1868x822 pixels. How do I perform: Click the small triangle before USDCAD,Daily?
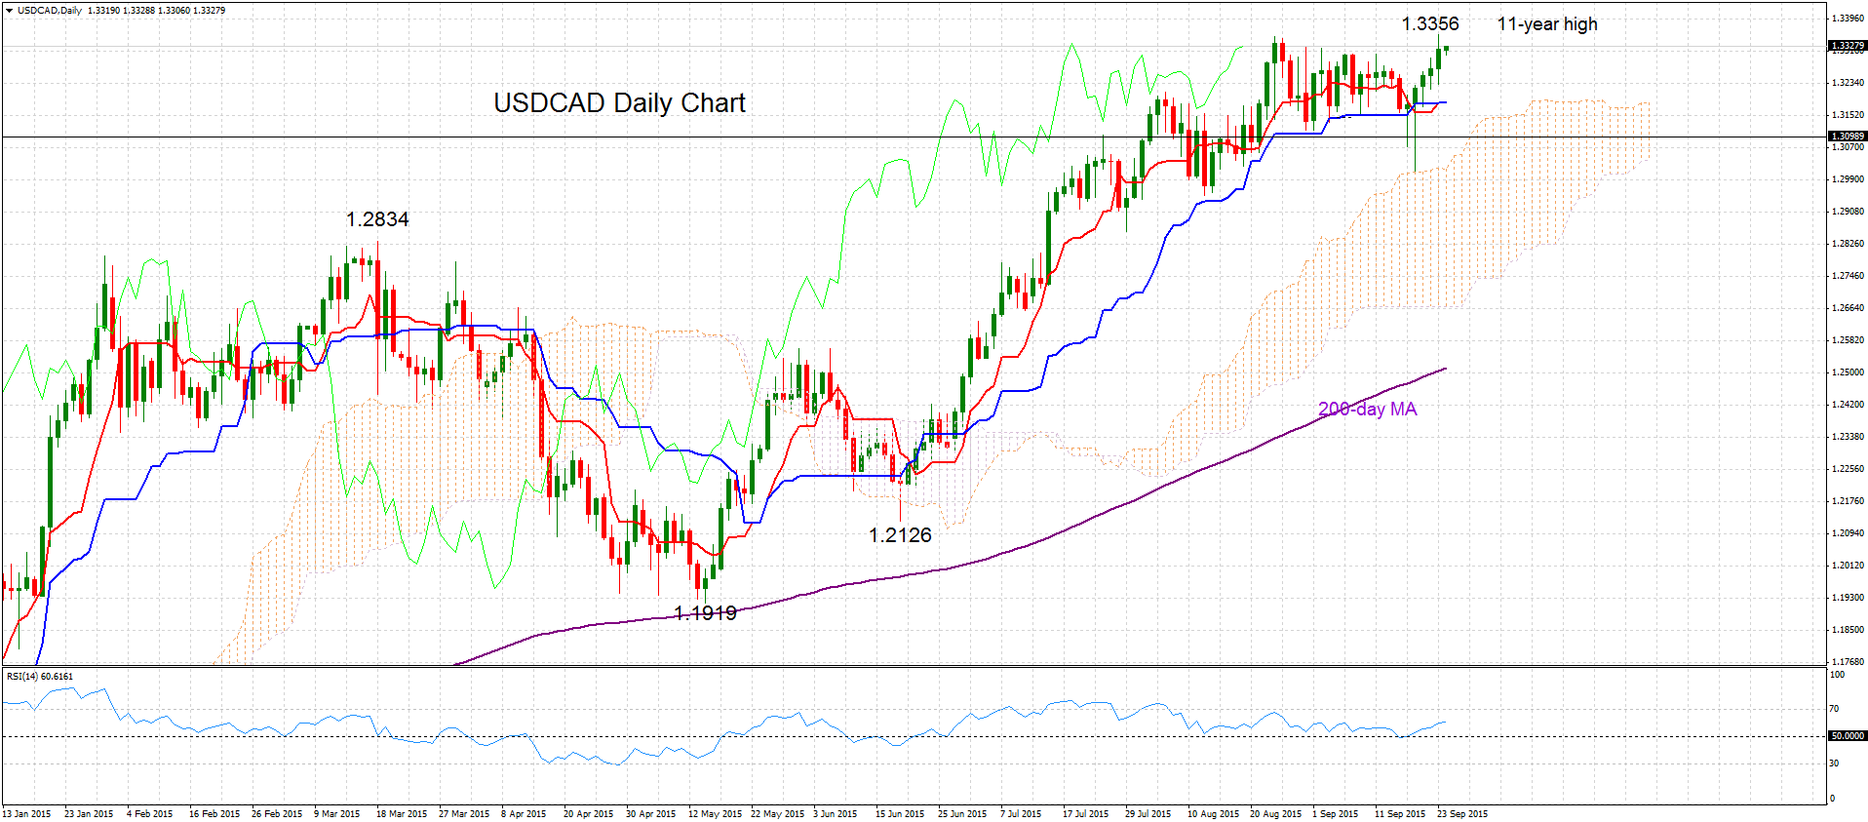pos(9,11)
